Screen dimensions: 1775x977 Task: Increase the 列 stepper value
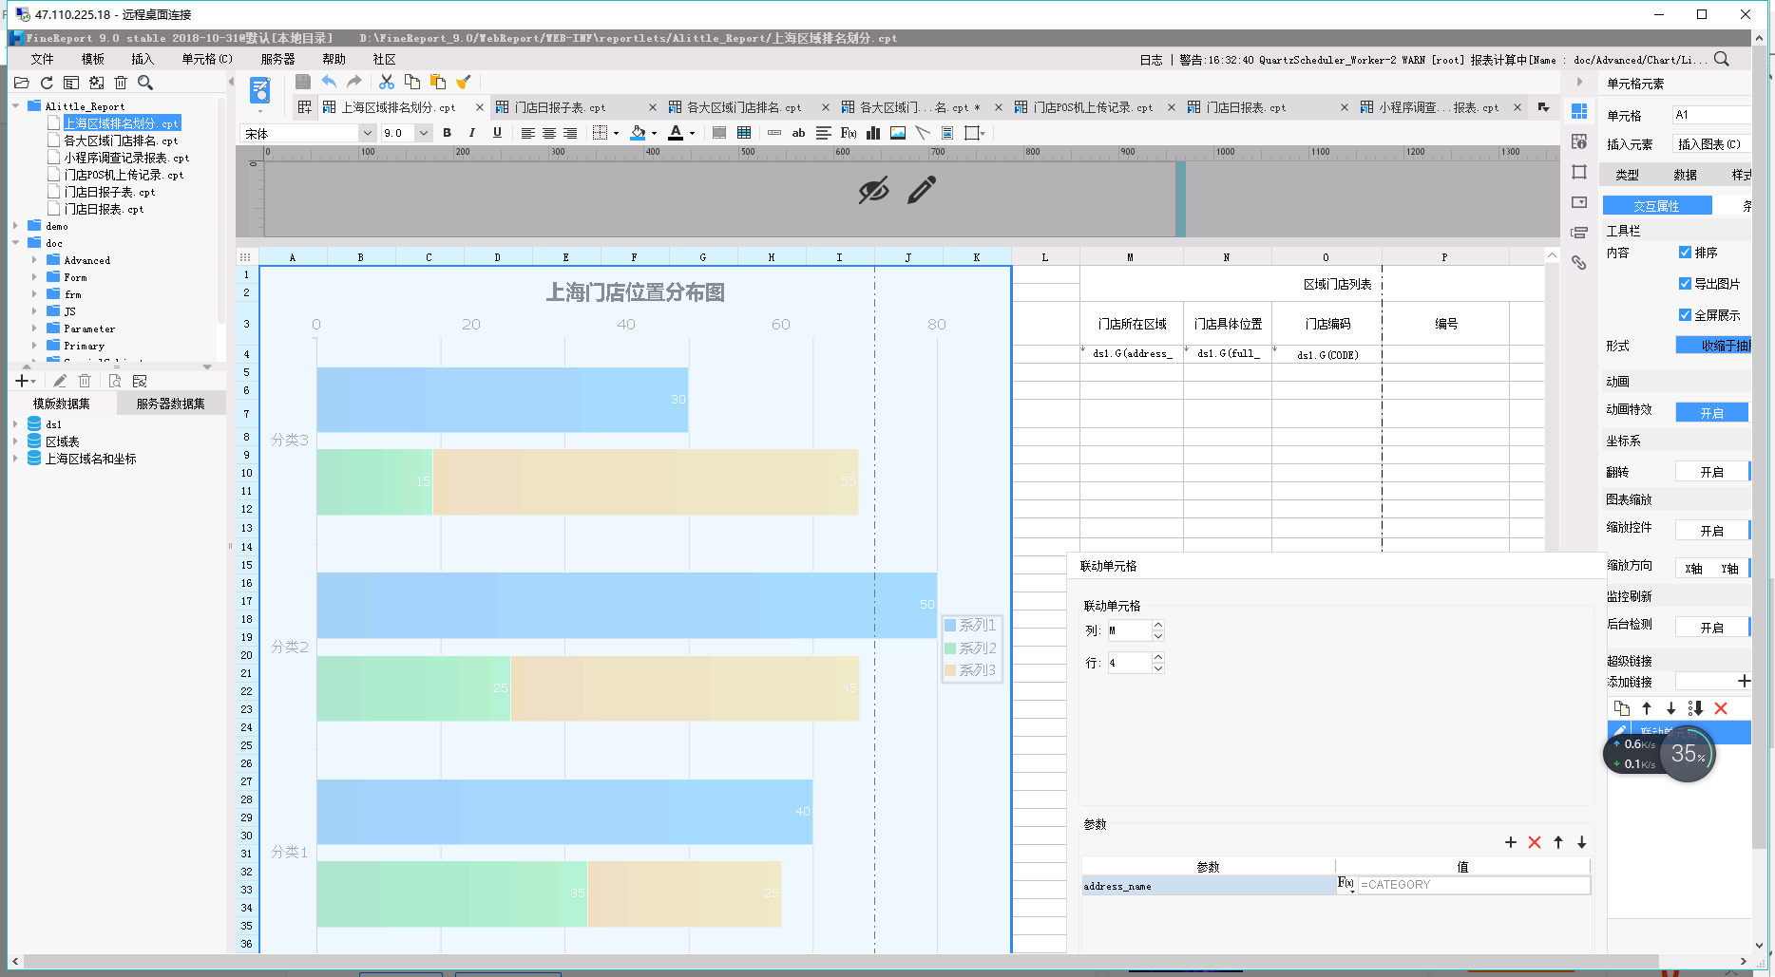coord(1157,625)
